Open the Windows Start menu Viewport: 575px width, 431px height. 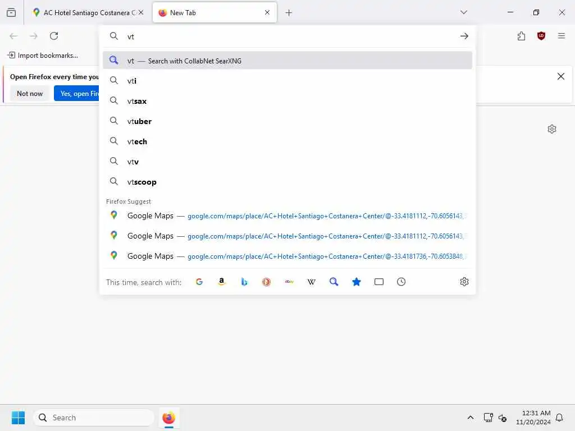[18, 418]
